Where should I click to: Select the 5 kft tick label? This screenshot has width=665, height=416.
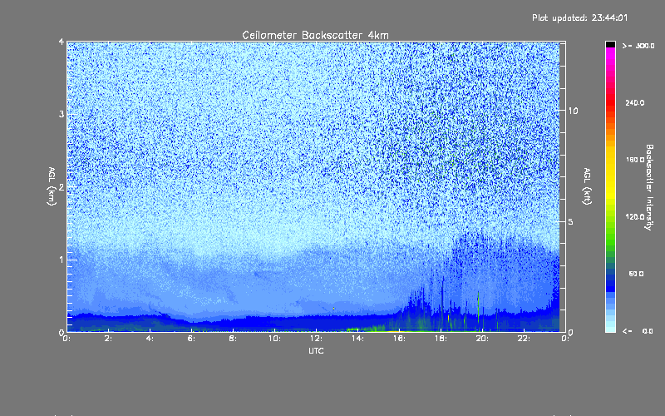point(571,221)
